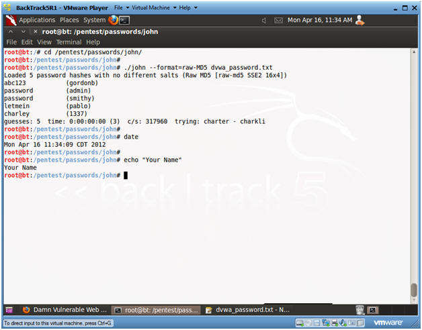The image size is (422, 330).
Task: Click the VMware hard disk device icon
Action: pos(300,323)
